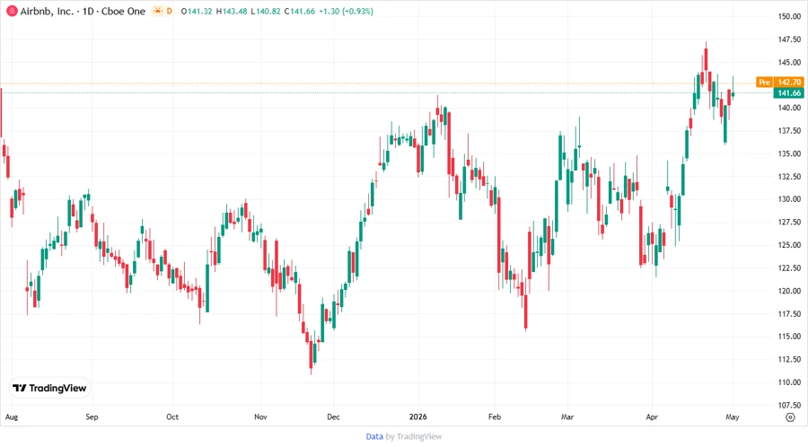Click the 145.00 price axis label
This screenshot has height=447, width=808.
click(789, 62)
